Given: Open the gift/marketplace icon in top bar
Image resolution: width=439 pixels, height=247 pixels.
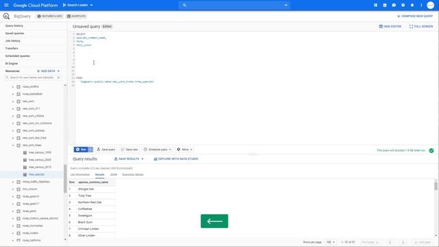Looking at the screenshot, I should click(375, 5).
